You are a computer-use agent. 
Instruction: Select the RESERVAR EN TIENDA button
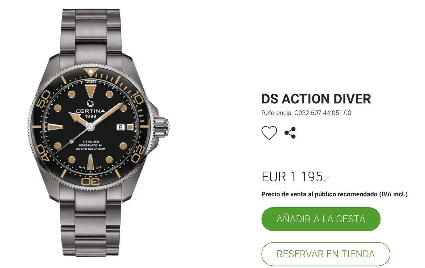(x=325, y=254)
